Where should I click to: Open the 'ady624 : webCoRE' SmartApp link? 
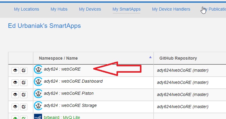tap(62, 69)
